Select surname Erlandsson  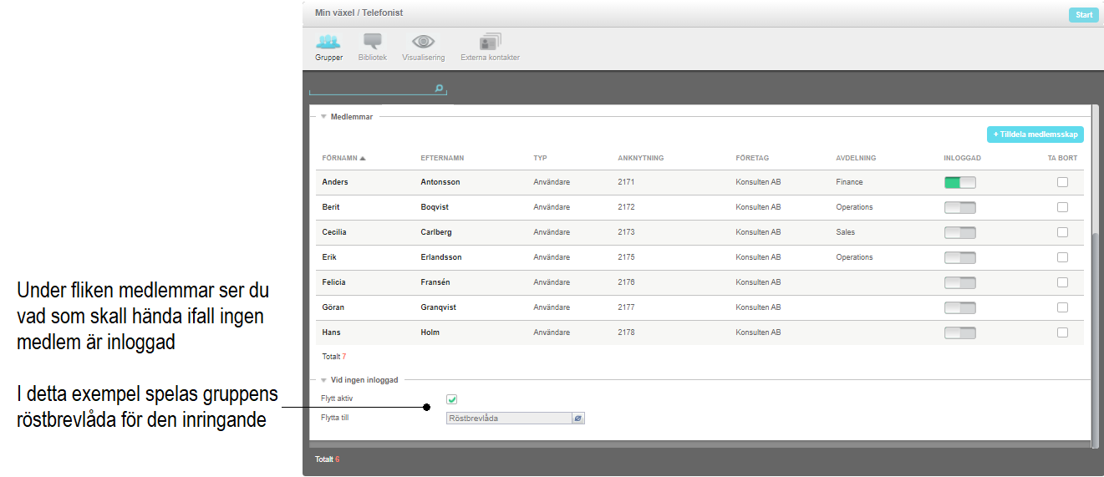tap(441, 257)
